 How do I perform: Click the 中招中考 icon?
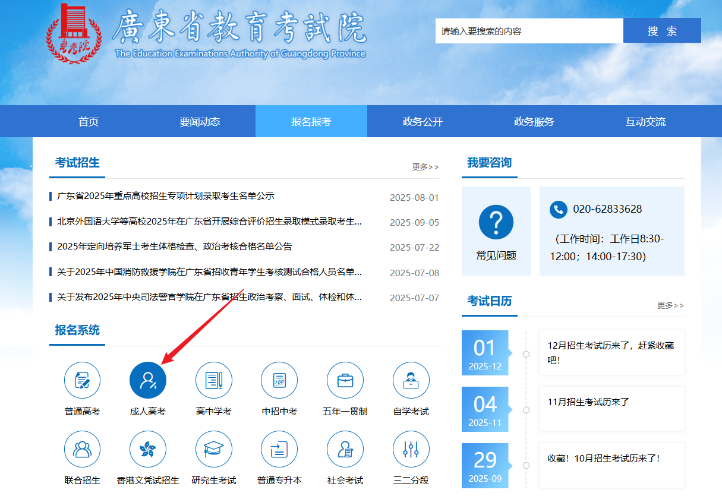(x=279, y=380)
